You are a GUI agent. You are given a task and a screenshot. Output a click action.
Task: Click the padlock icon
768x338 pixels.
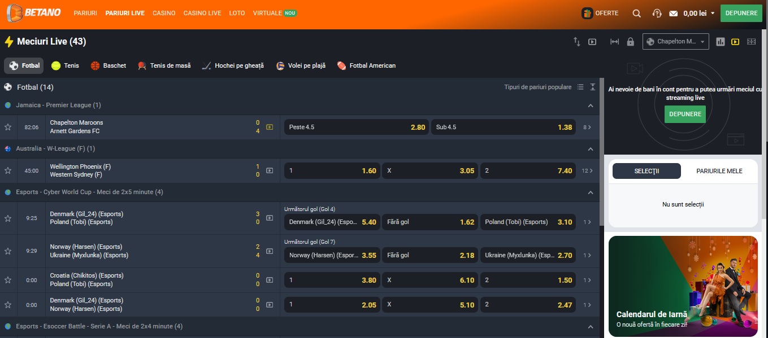[x=631, y=42]
